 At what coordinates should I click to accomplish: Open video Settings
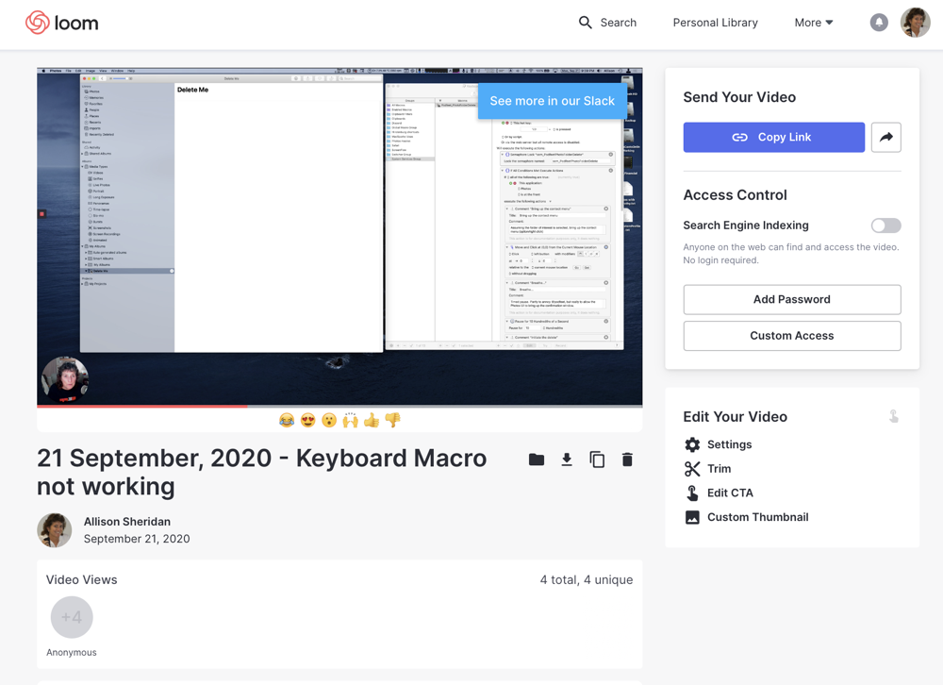tap(728, 444)
